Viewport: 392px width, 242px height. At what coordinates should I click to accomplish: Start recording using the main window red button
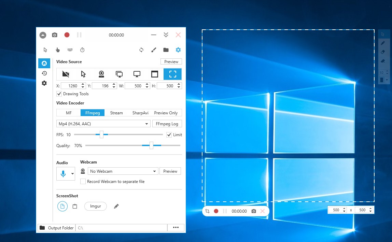coord(67,35)
